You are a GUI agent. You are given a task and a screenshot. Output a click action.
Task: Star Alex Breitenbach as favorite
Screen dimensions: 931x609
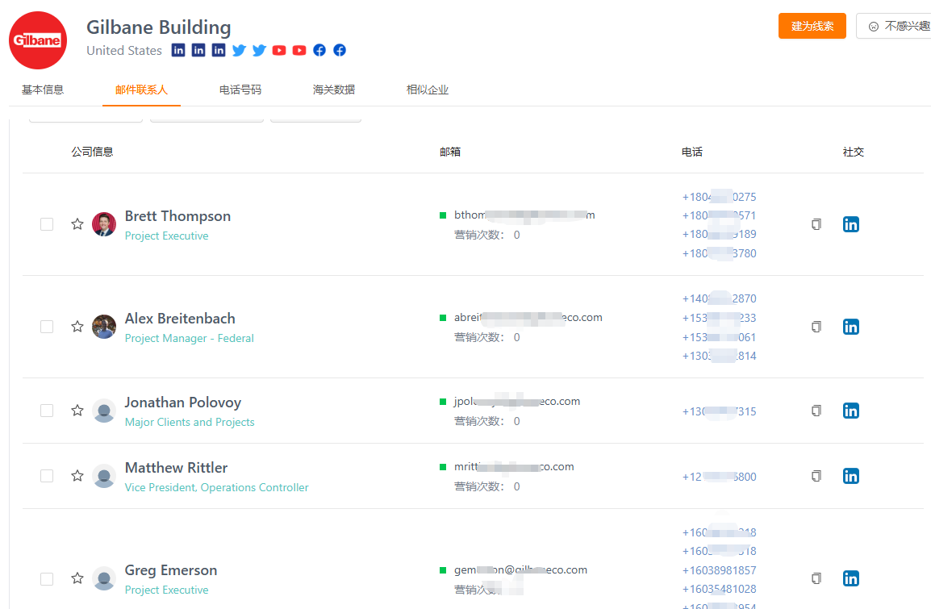77,327
